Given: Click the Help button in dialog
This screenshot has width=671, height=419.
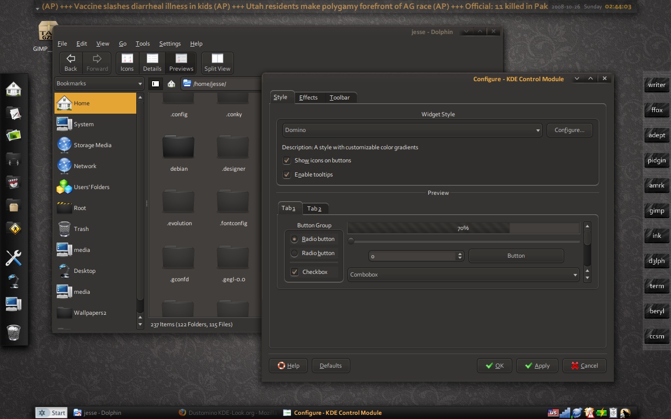Looking at the screenshot, I should (288, 366).
